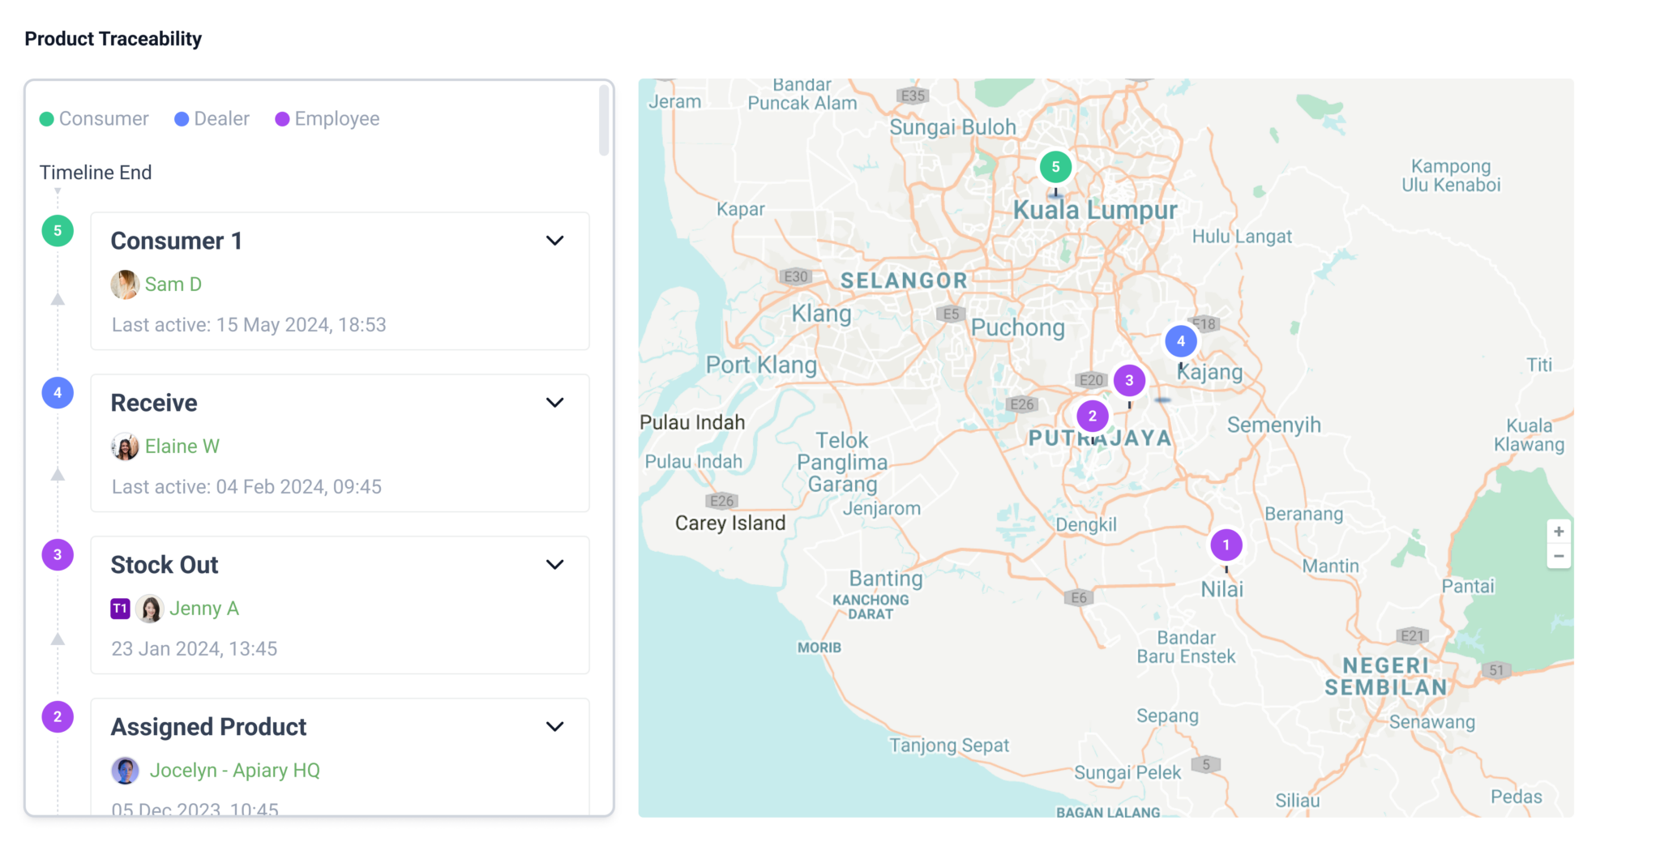Click purple map marker 1 near Nilai
Screen dimensions: 1660x842
click(x=1226, y=545)
